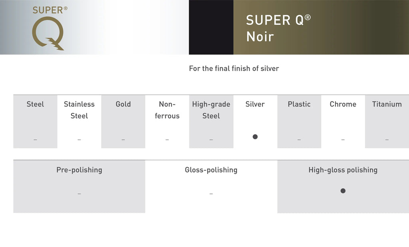Click the Gloss-polishing stage label
This screenshot has width=409, height=247.
211,170
